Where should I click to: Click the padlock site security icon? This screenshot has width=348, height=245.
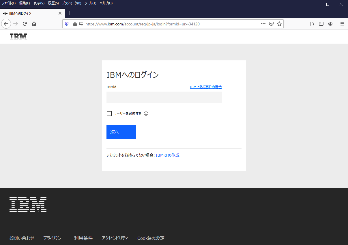click(75, 24)
